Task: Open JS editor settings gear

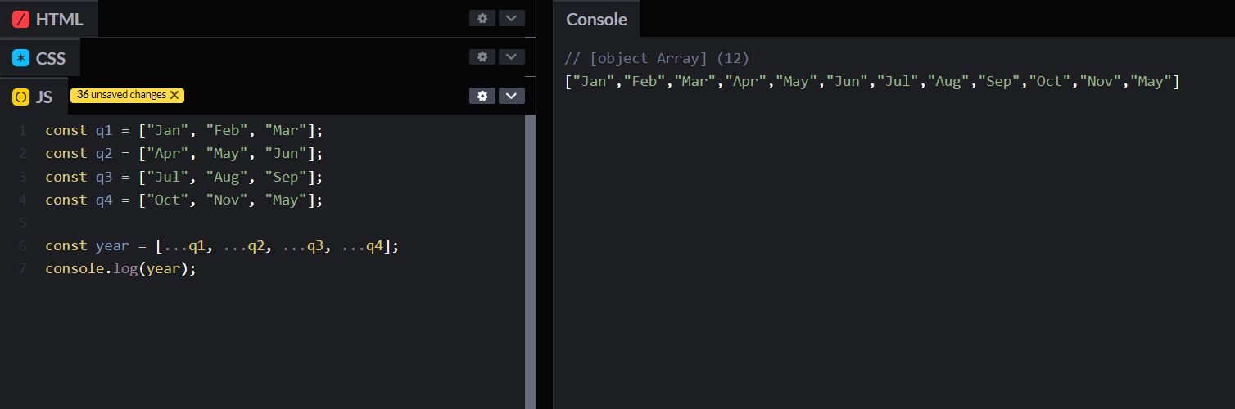Action: (x=482, y=96)
